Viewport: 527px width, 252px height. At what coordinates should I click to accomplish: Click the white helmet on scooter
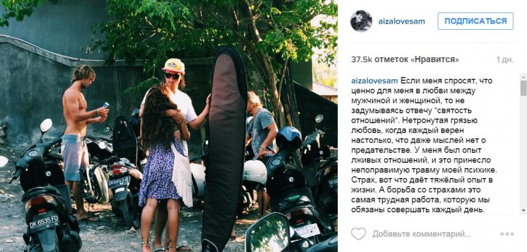254,172
